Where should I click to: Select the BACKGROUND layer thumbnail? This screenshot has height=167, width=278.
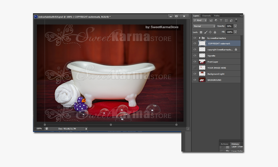click(202, 80)
